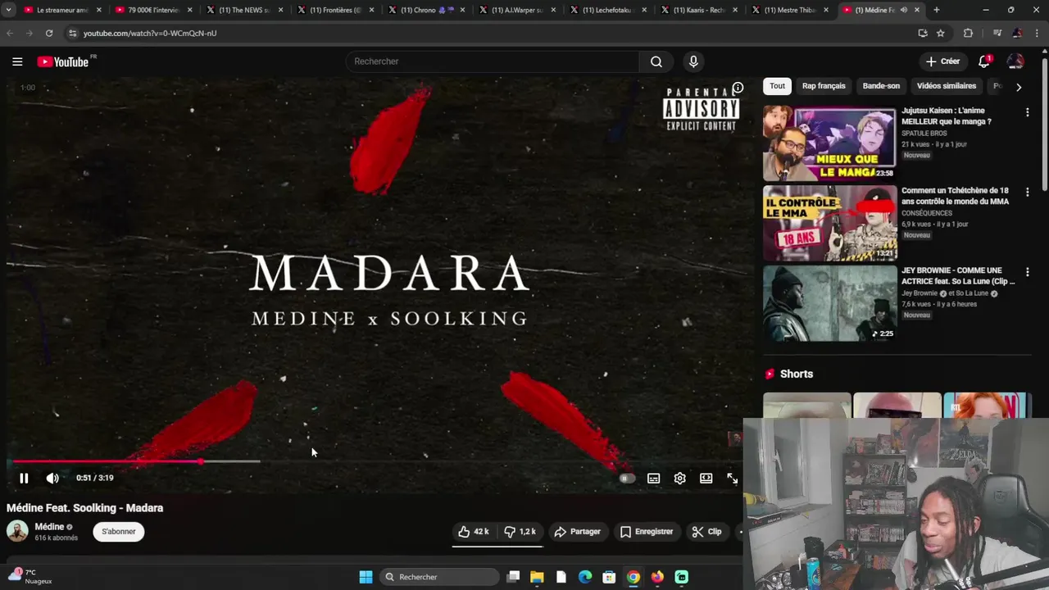Open more actions ellipsis beside Clip
1049x590 pixels.
coord(741,532)
